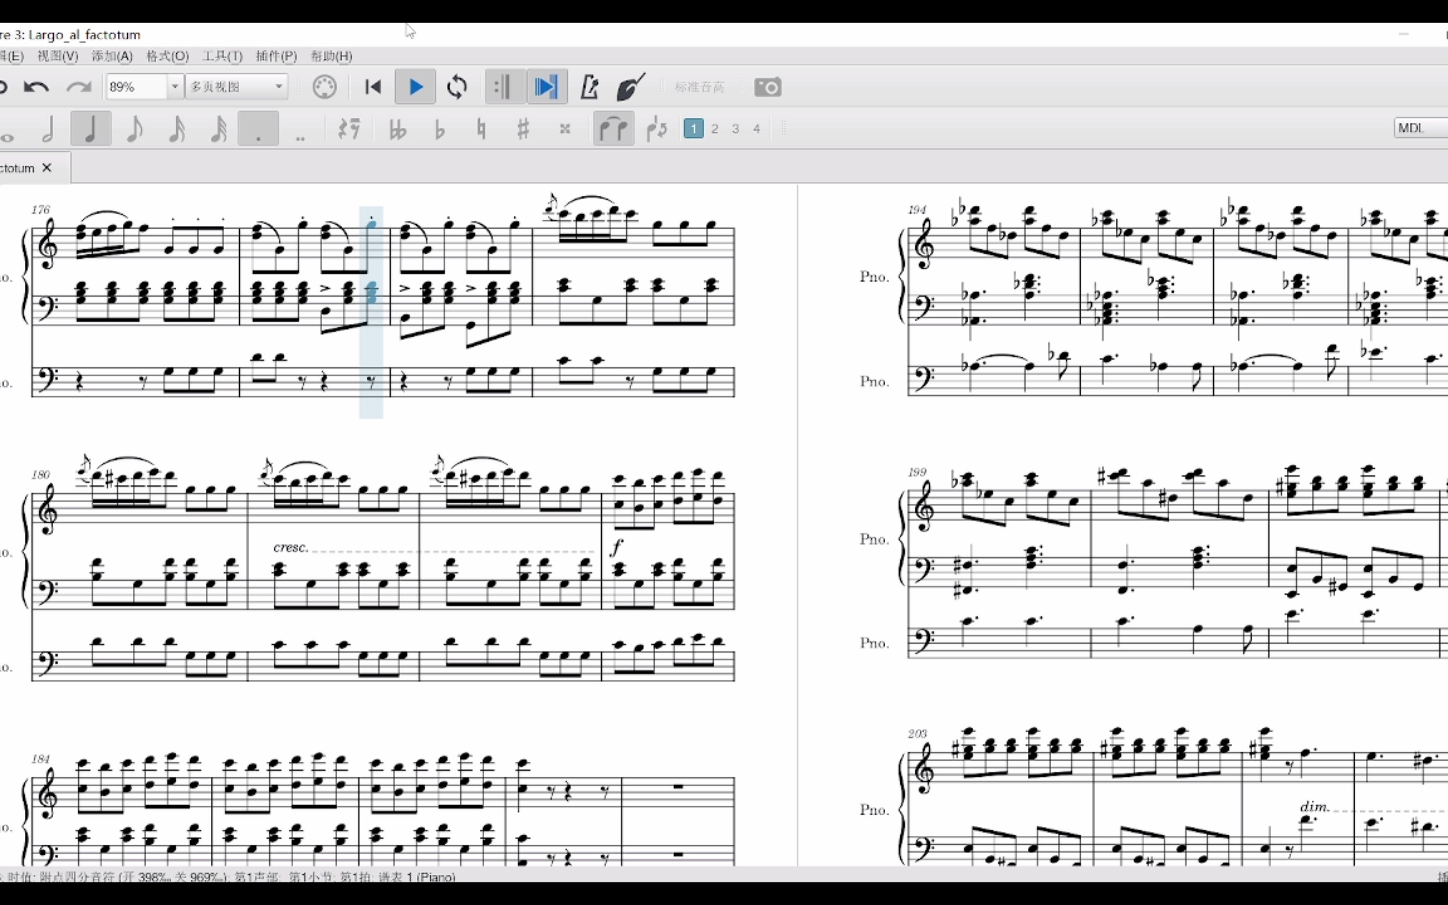
Task: Apply flat accidental
Action: tap(440, 129)
